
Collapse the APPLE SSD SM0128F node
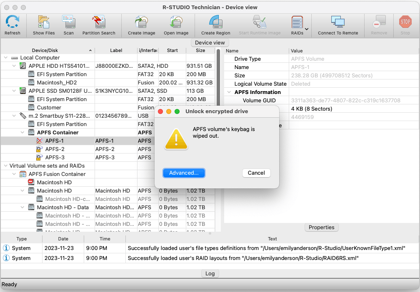14,91
